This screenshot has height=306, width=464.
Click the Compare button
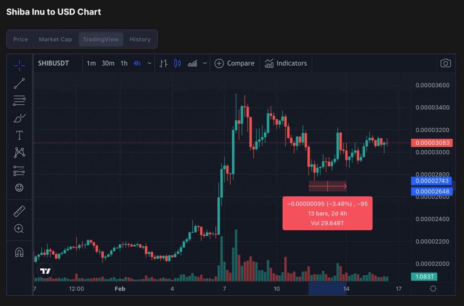tap(234, 63)
